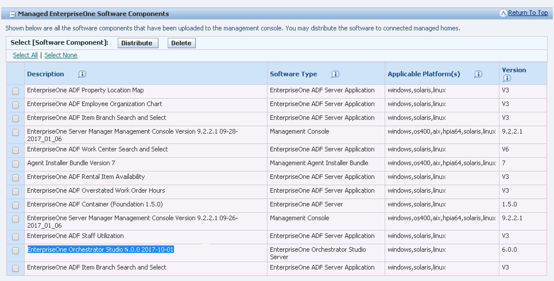Click the ADF Overstated Work Order Hours description
Screen dimensions: 554x281
[96, 190]
